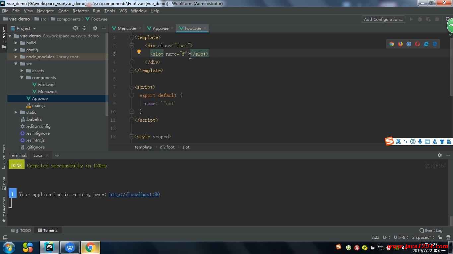Viewport: 453px width, 254px height.
Task: Toggle the 1: Project side tool window
Action: click(4, 37)
